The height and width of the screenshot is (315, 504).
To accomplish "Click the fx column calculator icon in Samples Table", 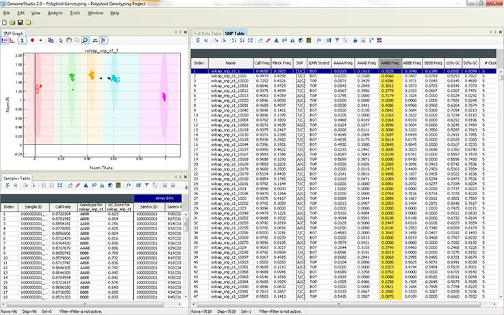I will (x=128, y=185).
